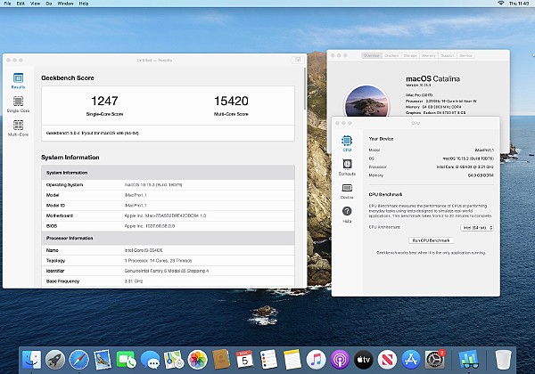Select the CPU section icon
Image resolution: width=535 pixels, height=374 pixels.
(x=347, y=143)
